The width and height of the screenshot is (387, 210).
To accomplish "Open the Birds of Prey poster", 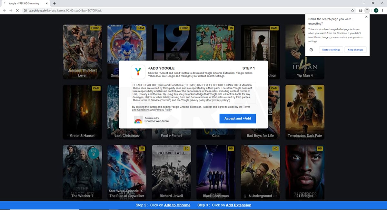I will pyautogui.click(x=216, y=43).
